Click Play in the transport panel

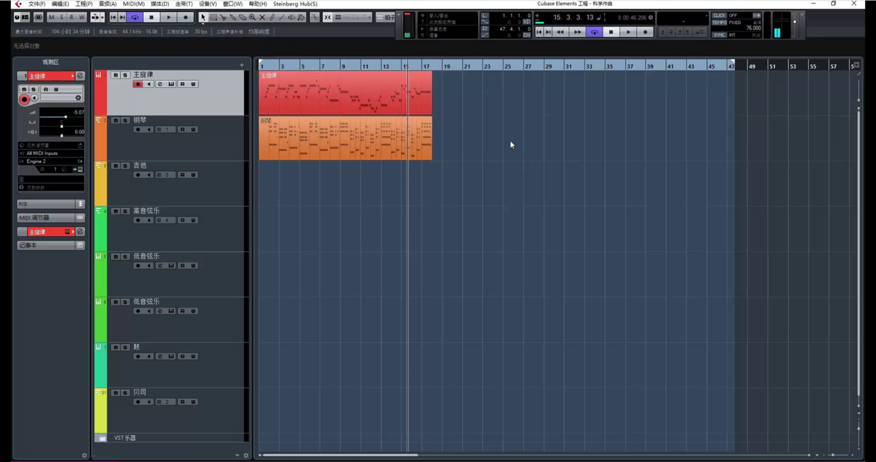point(628,32)
